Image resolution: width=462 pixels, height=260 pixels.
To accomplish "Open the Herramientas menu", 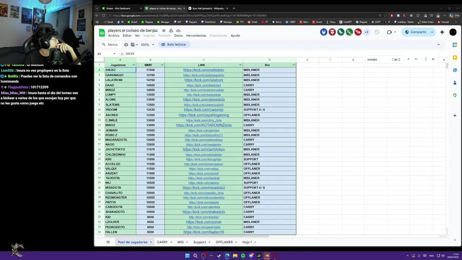I will [196, 36].
